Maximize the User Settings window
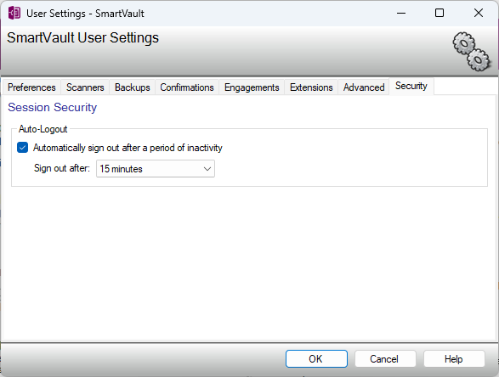 (439, 14)
